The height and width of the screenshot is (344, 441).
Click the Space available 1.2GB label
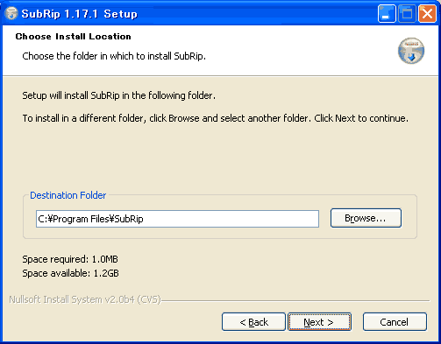pos(70,273)
